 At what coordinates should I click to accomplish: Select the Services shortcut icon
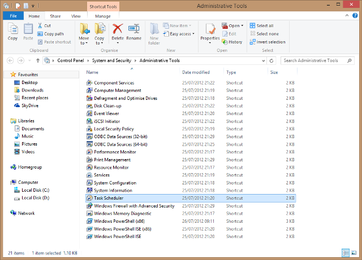coord(89,175)
